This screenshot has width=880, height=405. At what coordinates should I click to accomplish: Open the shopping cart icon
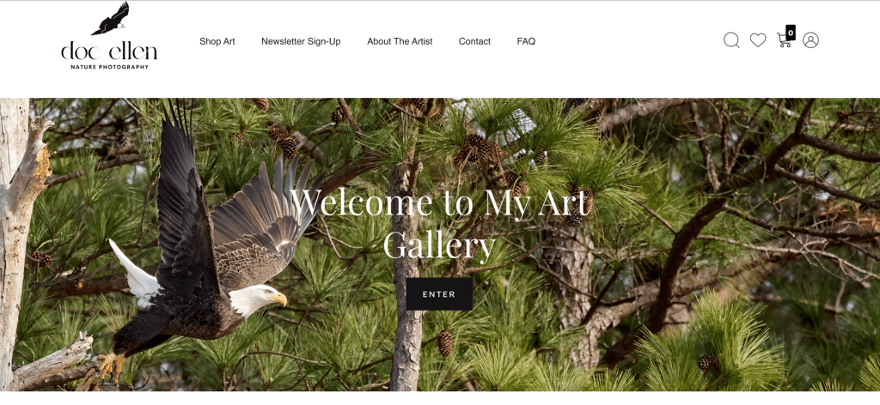click(x=784, y=40)
